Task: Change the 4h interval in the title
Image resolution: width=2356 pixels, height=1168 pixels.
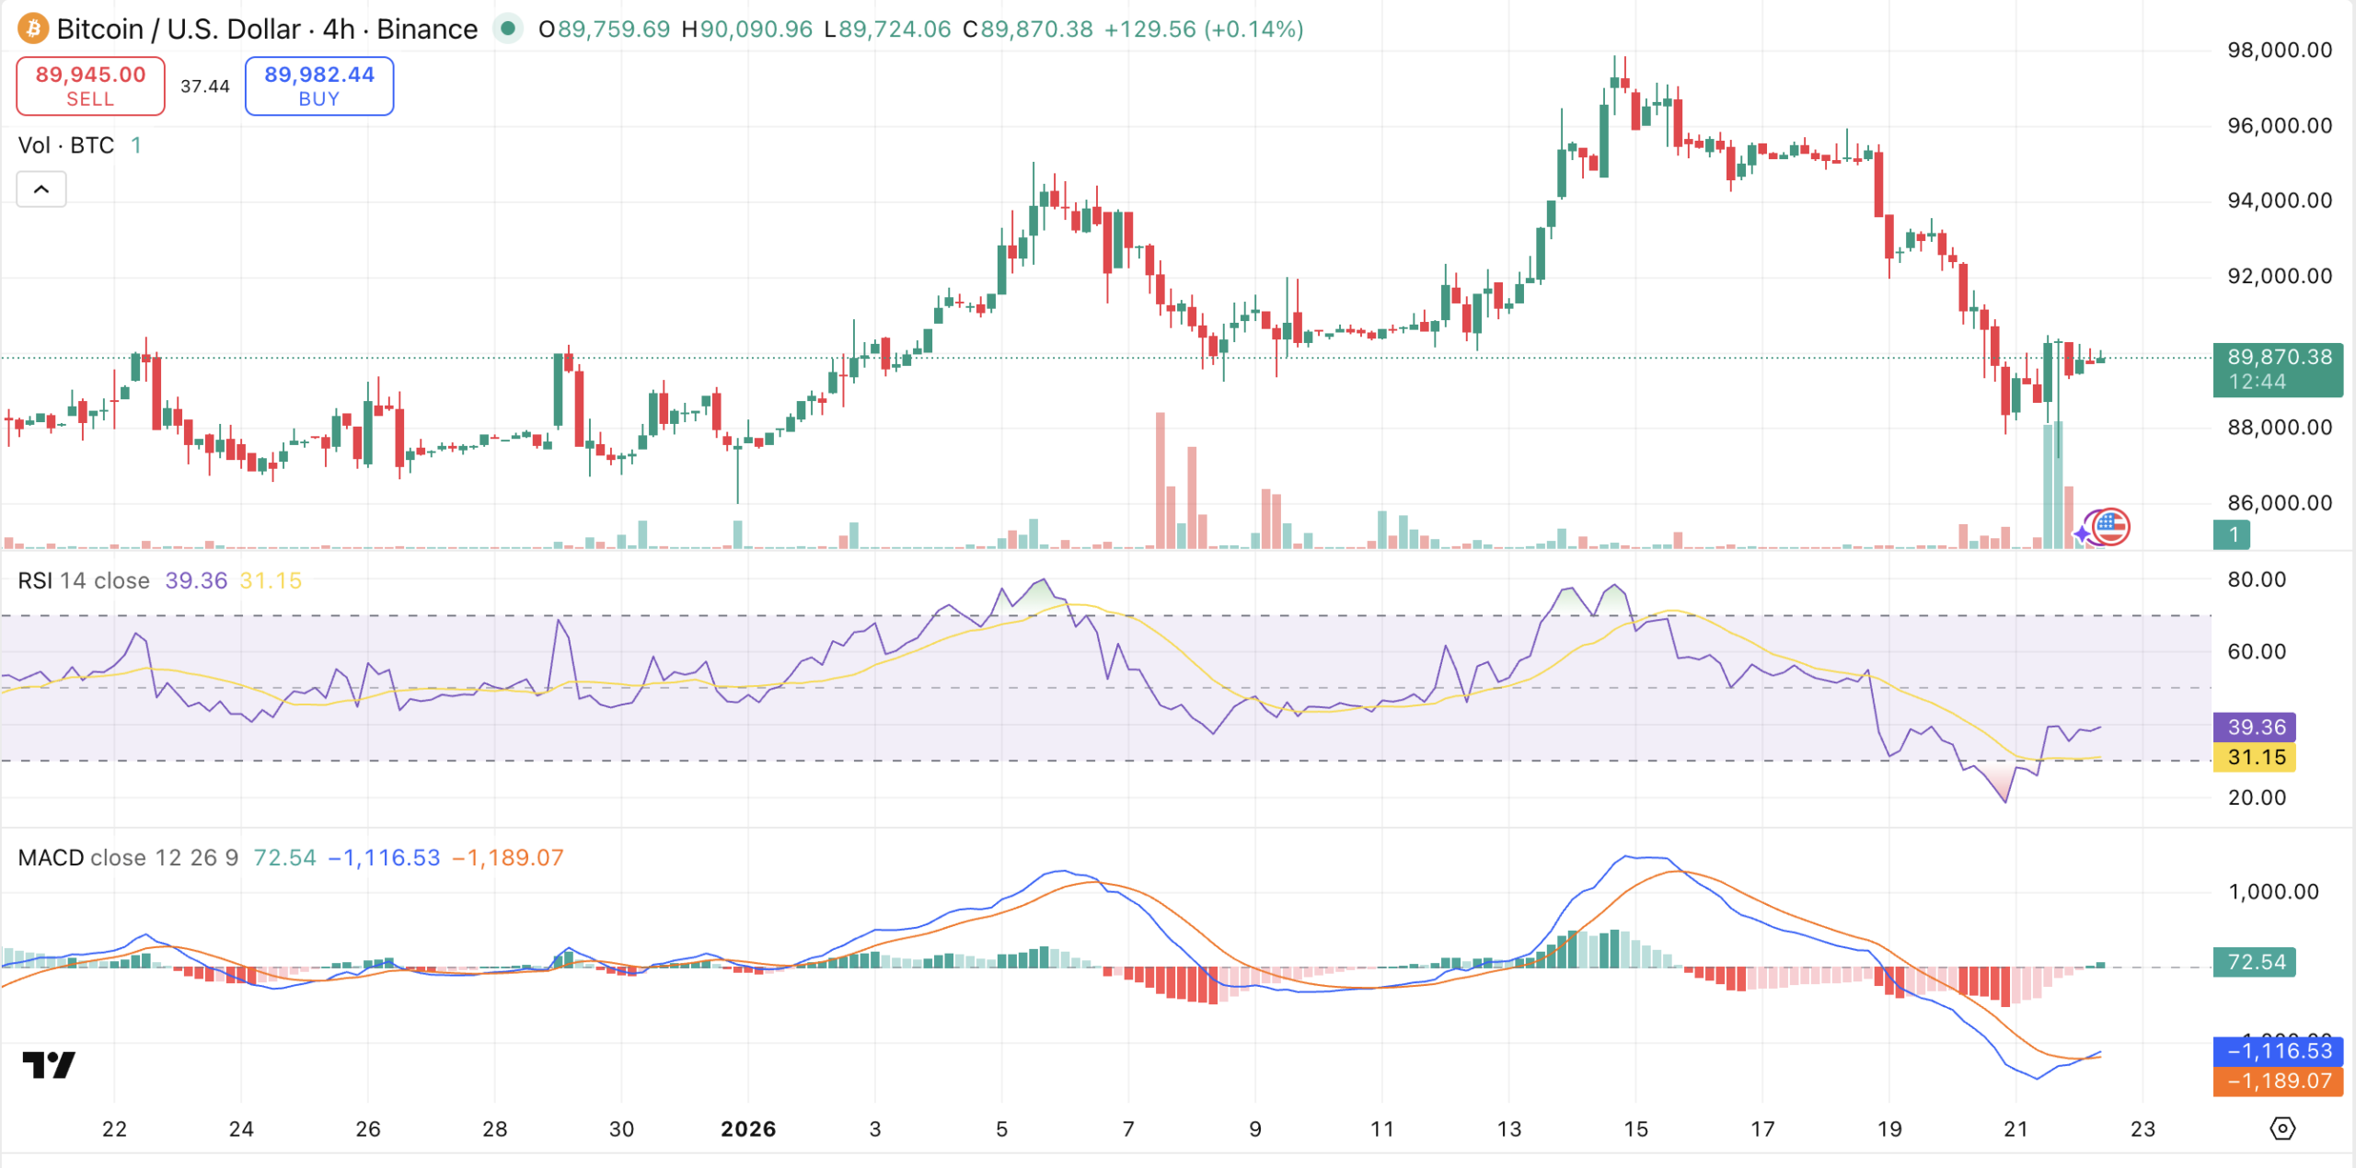Action: pos(339,29)
